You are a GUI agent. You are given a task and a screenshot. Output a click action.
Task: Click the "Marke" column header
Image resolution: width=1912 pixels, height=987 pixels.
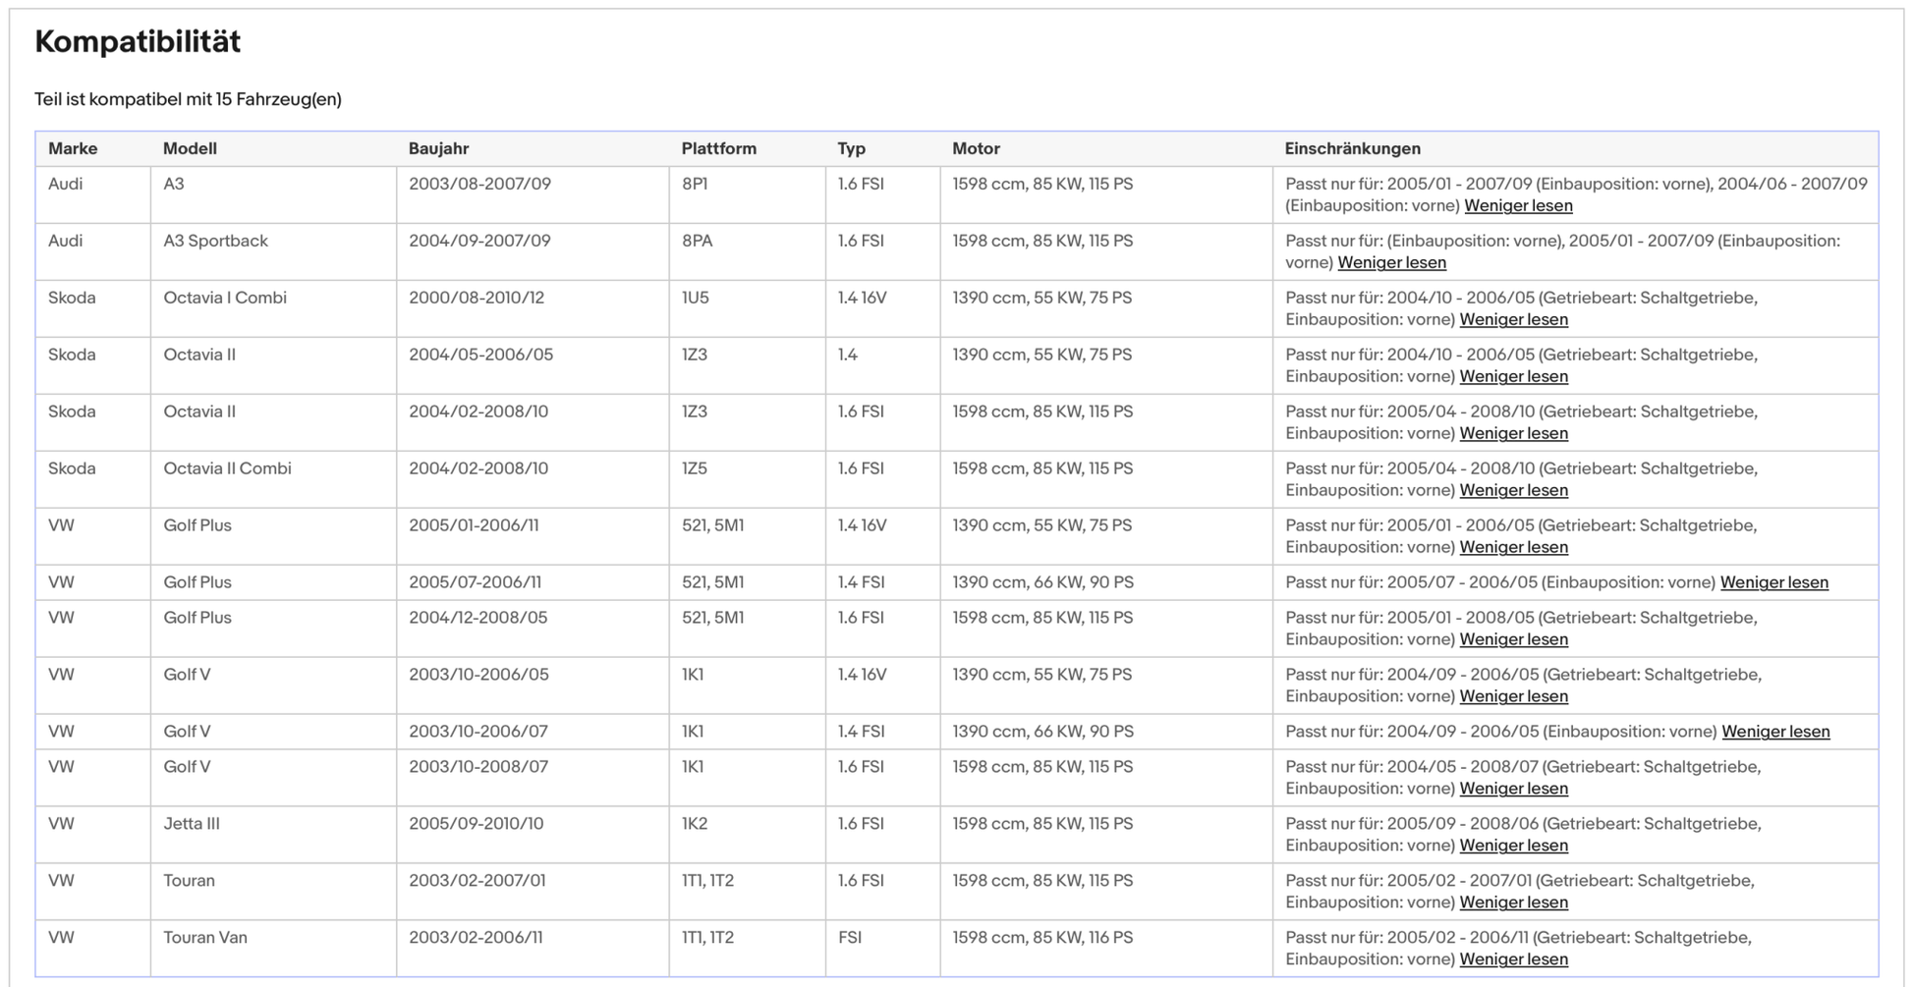(73, 149)
